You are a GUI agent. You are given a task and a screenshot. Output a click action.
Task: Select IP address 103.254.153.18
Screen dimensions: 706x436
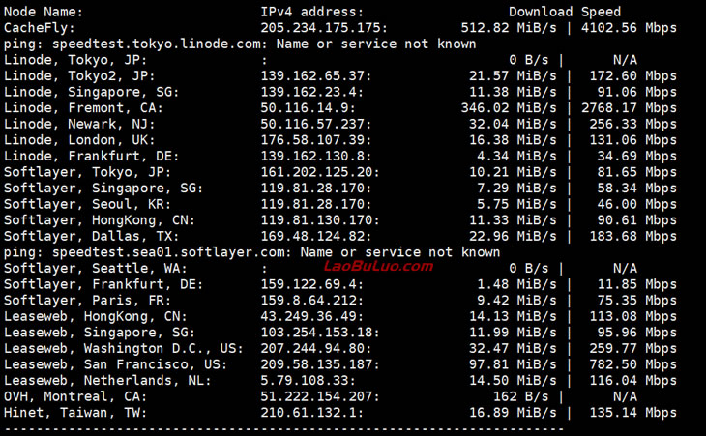pos(320,333)
